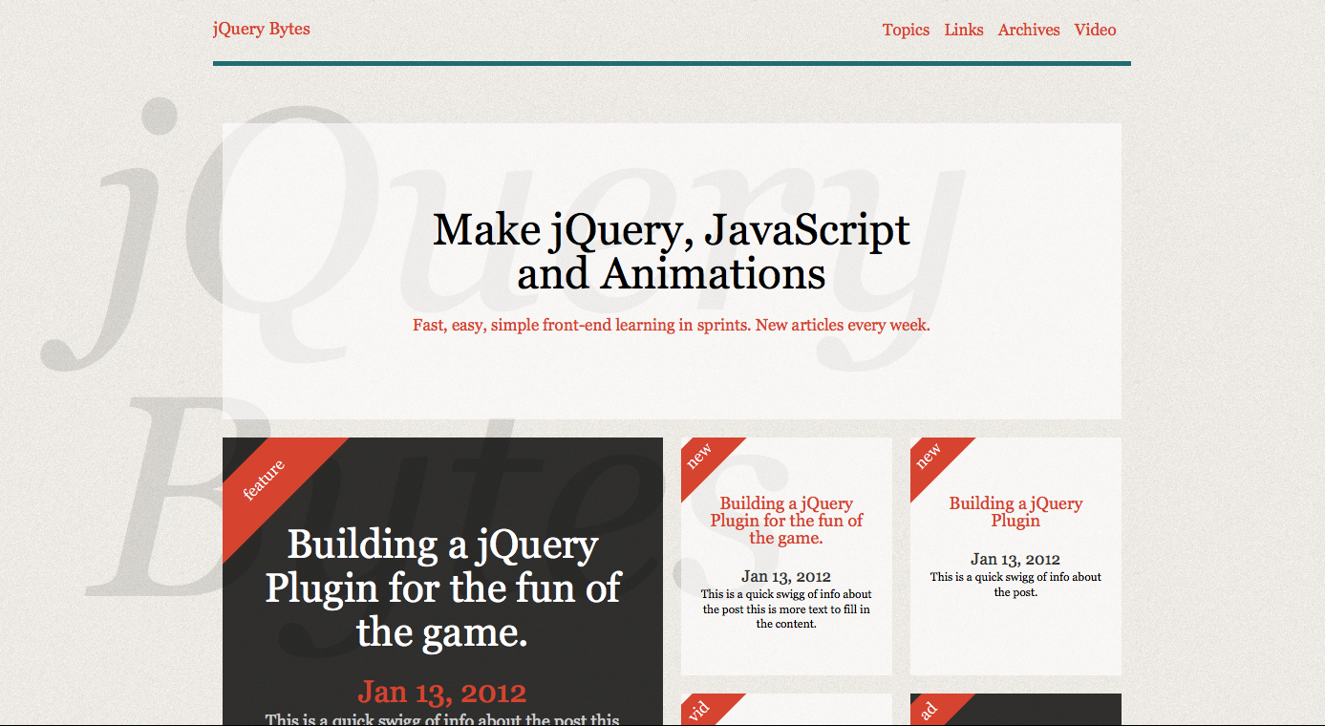1325x726 pixels.
Task: Open the Topics menu item
Action: [x=906, y=30]
